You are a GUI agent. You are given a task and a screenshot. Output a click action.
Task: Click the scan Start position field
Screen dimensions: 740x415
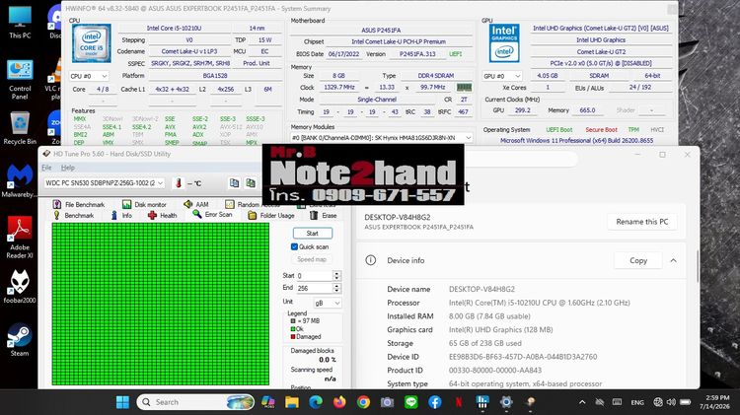[x=314, y=276]
